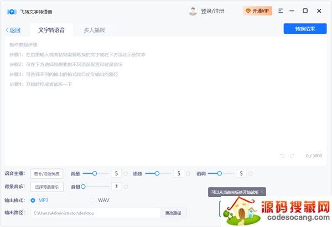332x227 pixels.
Task: Reset voice 音量 with its circle icon
Action: coord(126,174)
